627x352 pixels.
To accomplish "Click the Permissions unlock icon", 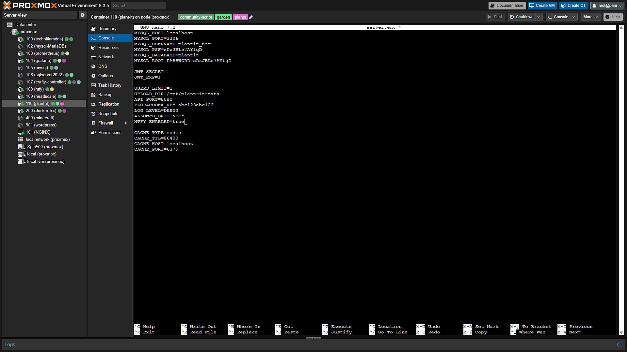I will (x=93, y=133).
